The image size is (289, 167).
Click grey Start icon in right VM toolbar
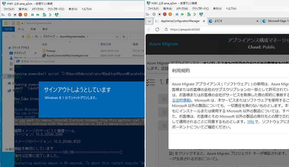click(x=154, y=14)
